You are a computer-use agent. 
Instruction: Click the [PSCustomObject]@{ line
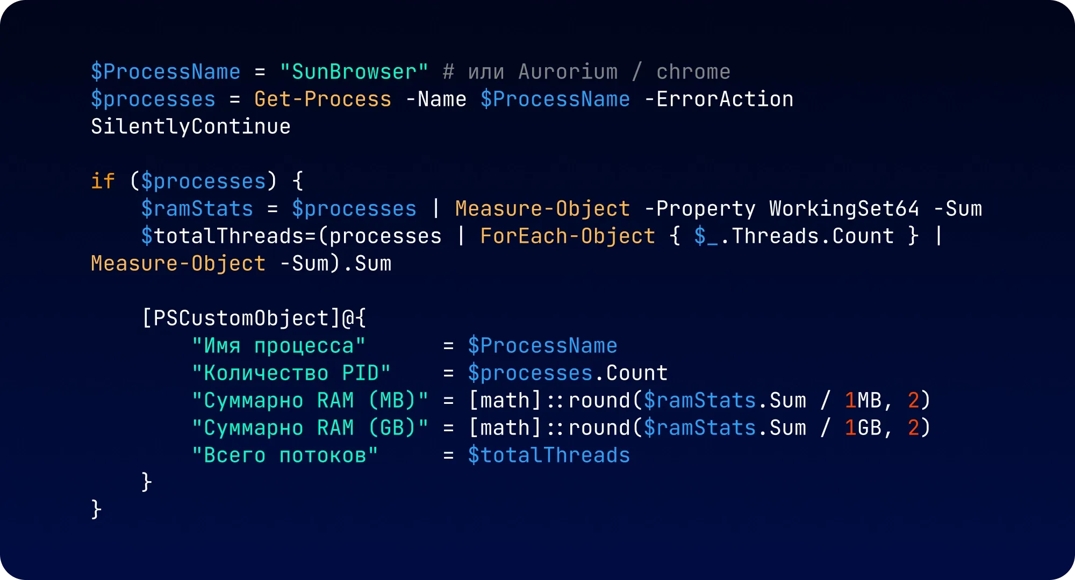click(x=254, y=318)
